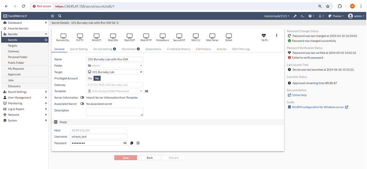Open the Interim build1123 dropdown
The width and height of the screenshot is (367, 169).
[x=277, y=16]
